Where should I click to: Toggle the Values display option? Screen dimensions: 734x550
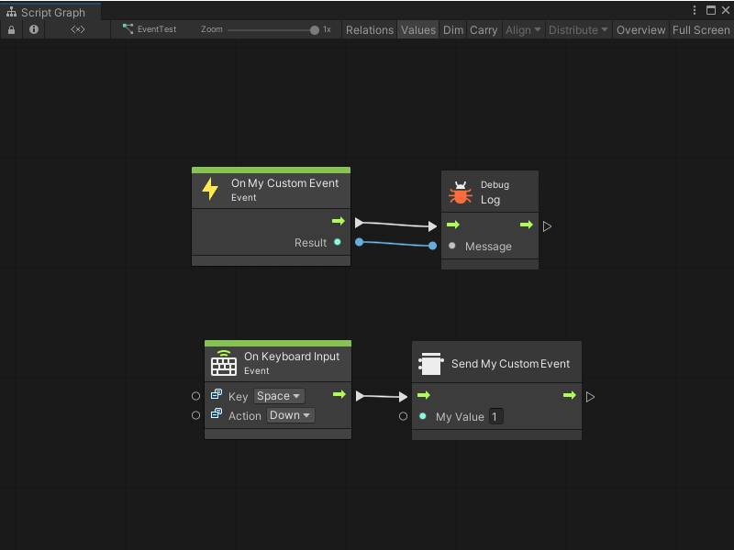pyautogui.click(x=417, y=29)
